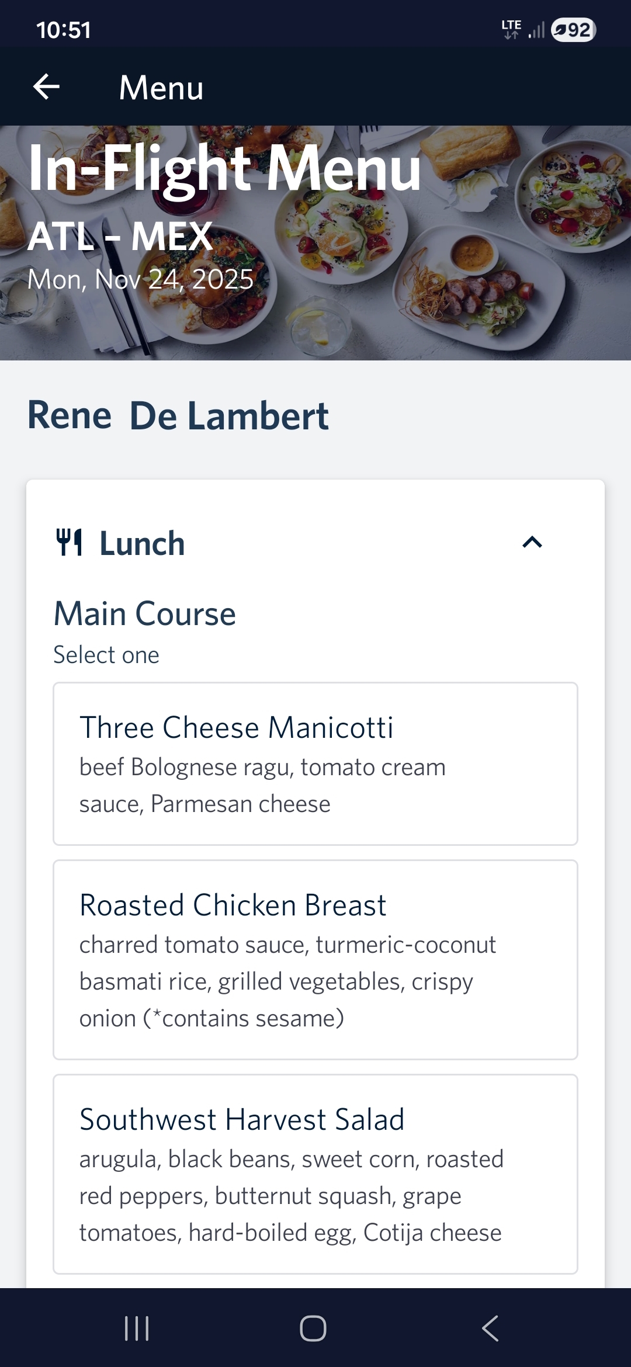
Task: Tap the Lunch section title
Action: [x=142, y=544]
